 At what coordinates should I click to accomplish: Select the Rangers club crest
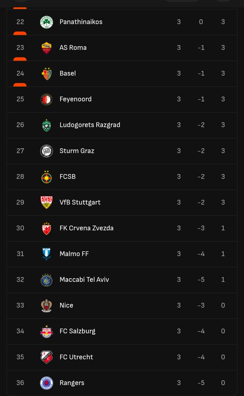click(46, 383)
